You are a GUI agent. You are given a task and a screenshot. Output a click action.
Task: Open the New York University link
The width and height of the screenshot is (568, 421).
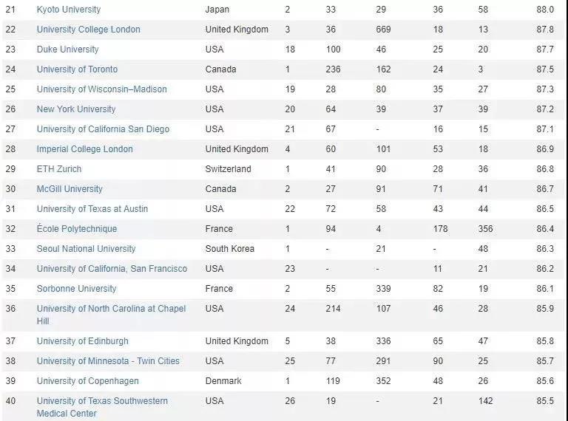pos(76,109)
